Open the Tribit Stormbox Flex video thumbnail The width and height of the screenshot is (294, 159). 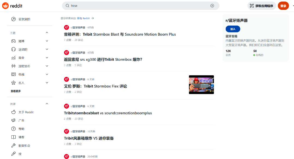(x=201, y=84)
